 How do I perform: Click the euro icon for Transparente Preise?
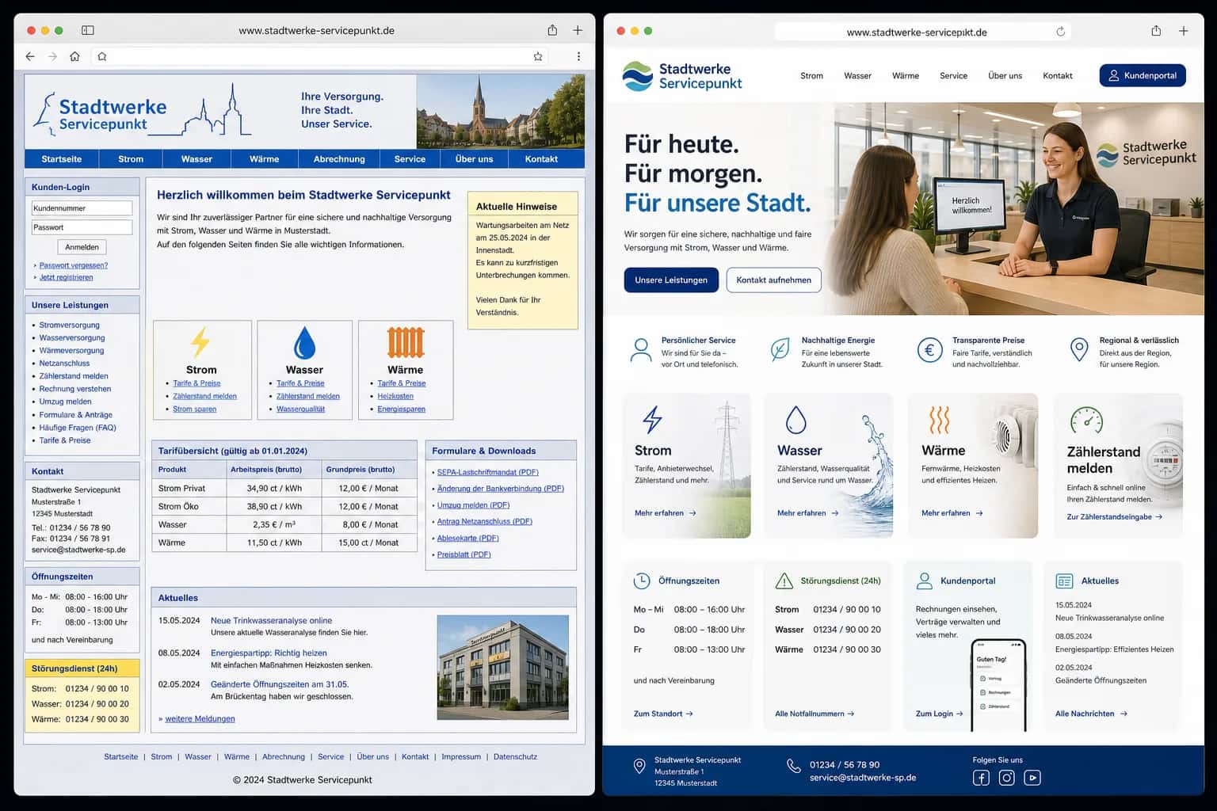929,349
